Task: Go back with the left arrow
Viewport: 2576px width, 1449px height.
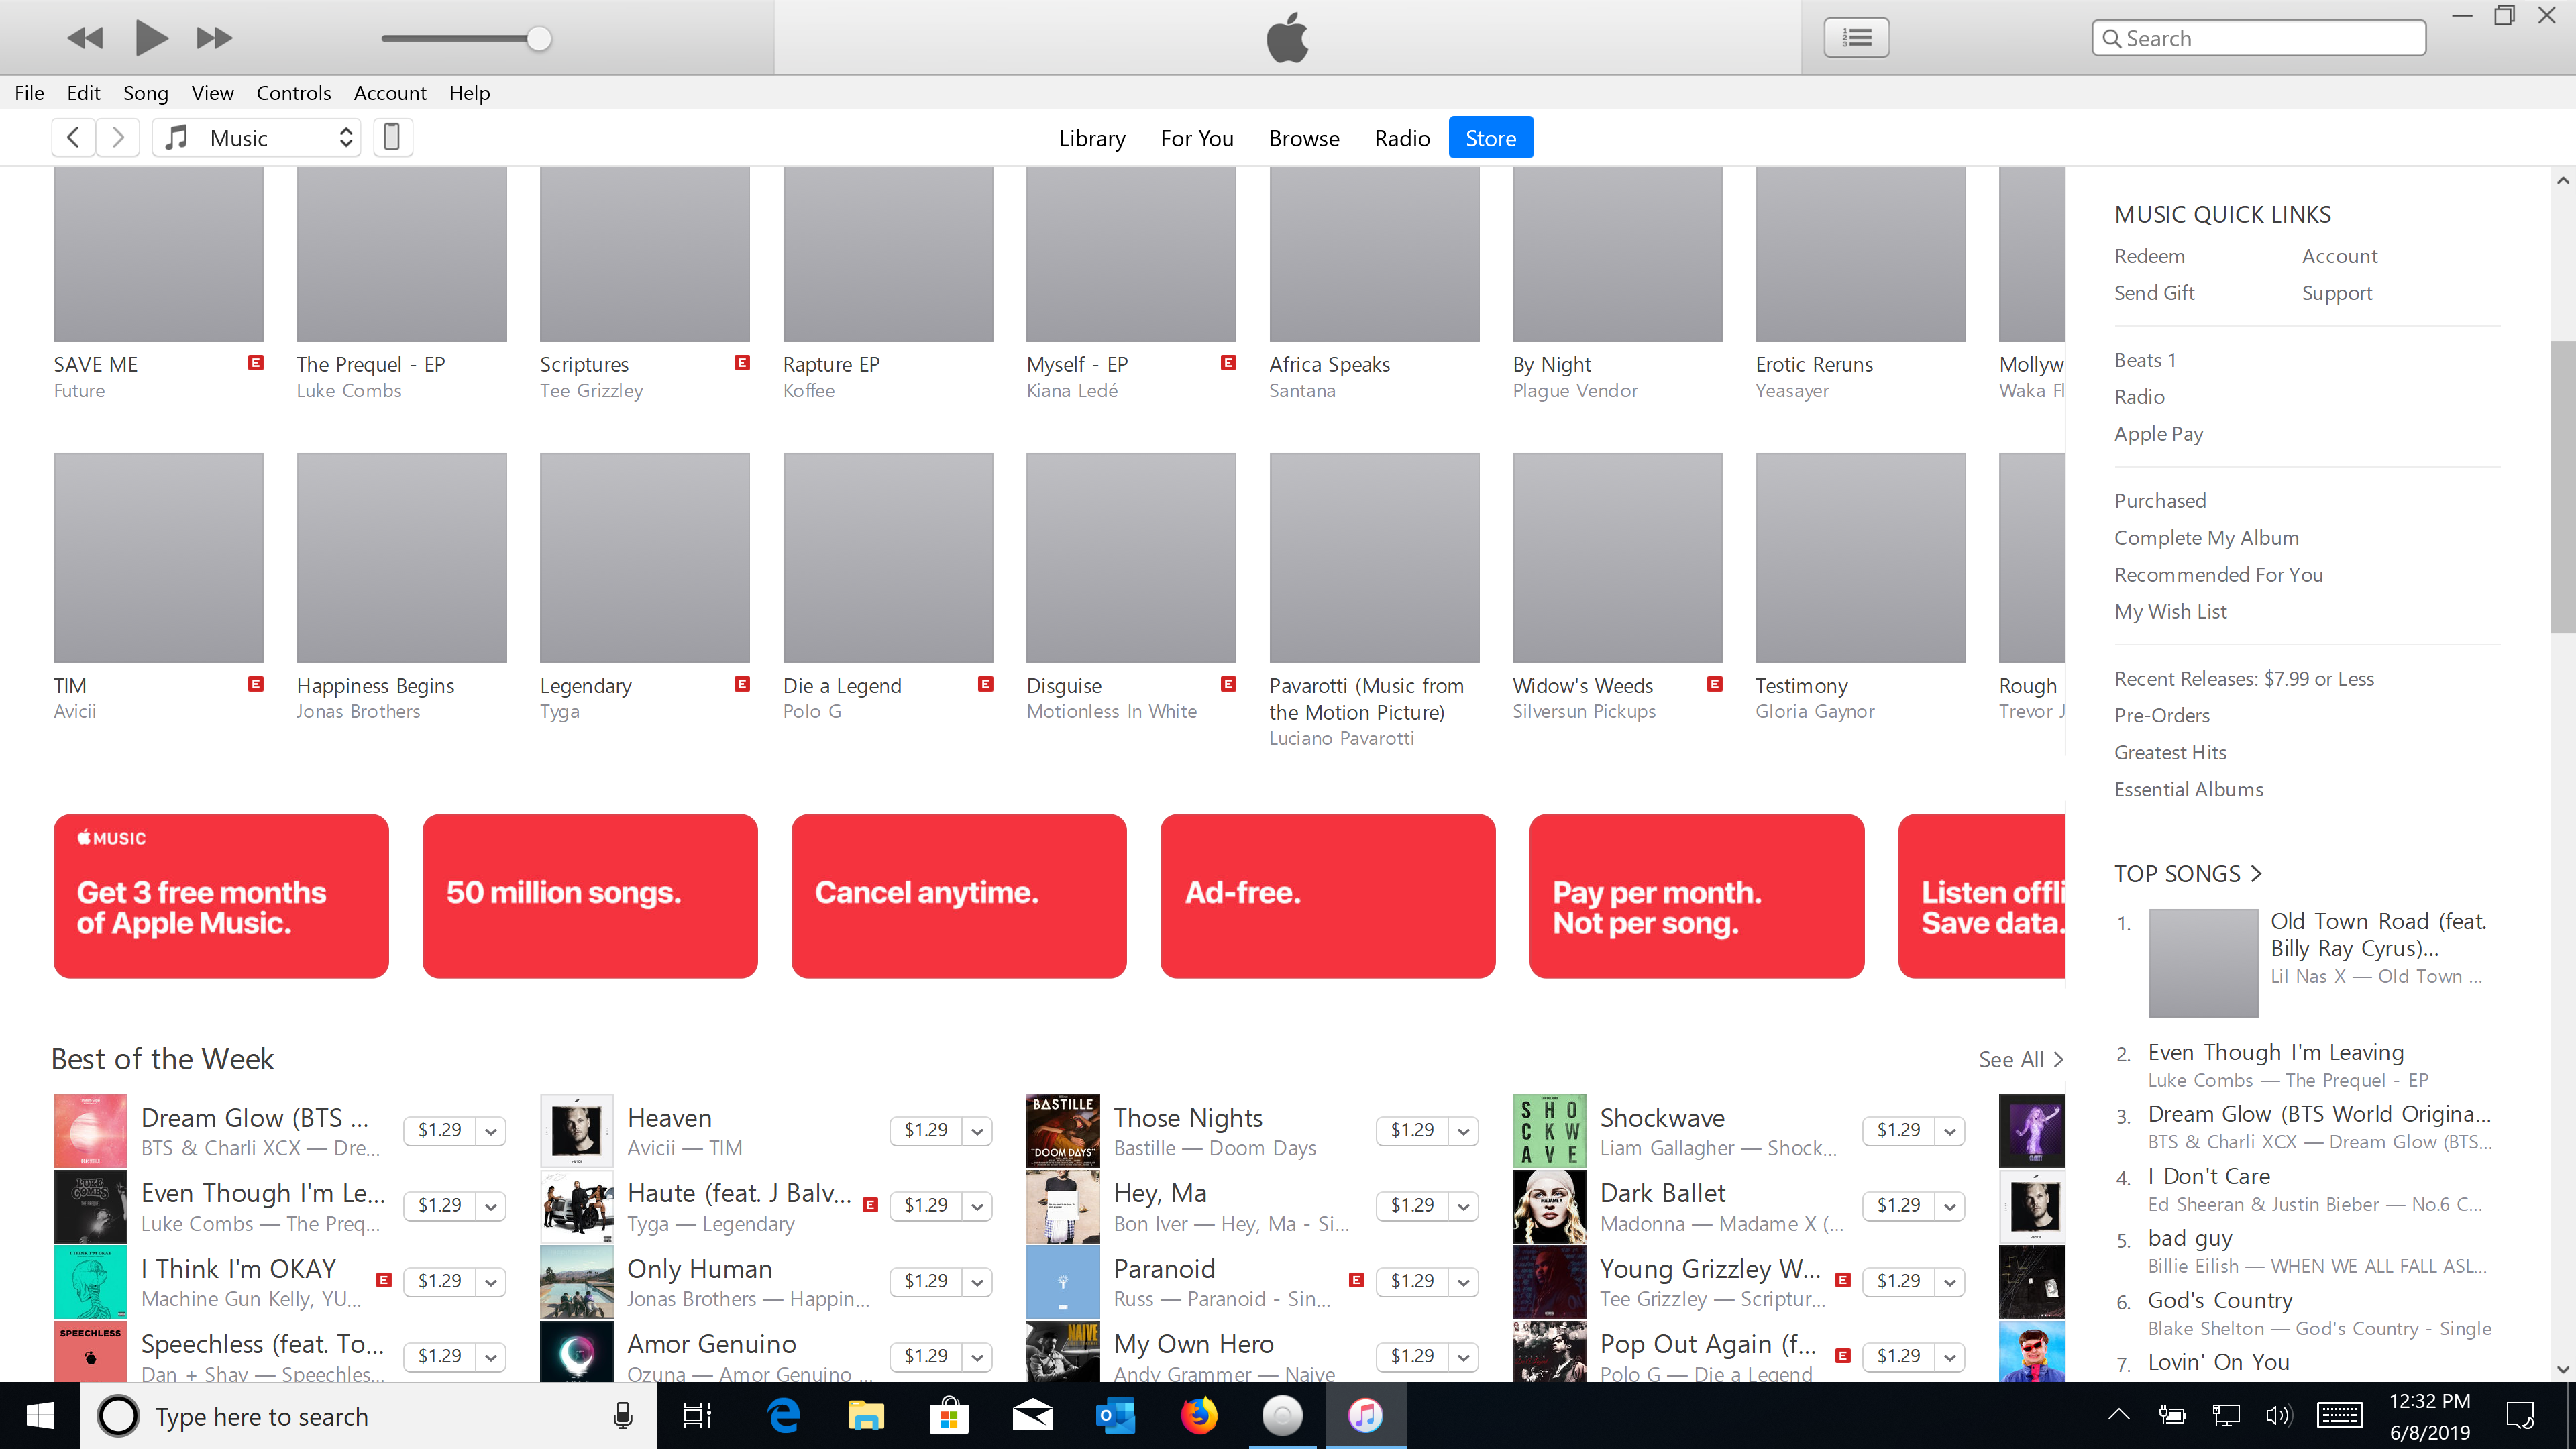Action: [73, 137]
